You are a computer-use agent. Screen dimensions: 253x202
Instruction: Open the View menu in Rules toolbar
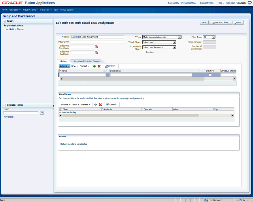click(x=74, y=66)
